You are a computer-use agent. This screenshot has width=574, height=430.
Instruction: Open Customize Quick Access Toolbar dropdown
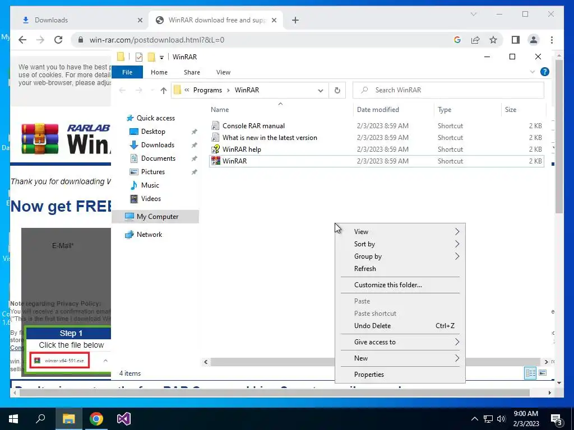point(161,58)
